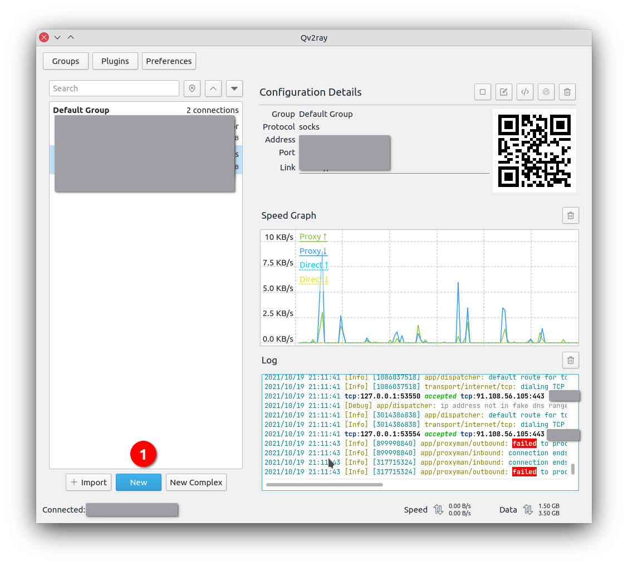Delete connection using trash icon in Configuration Details
Screen dimensions: 628x566
tap(567, 92)
